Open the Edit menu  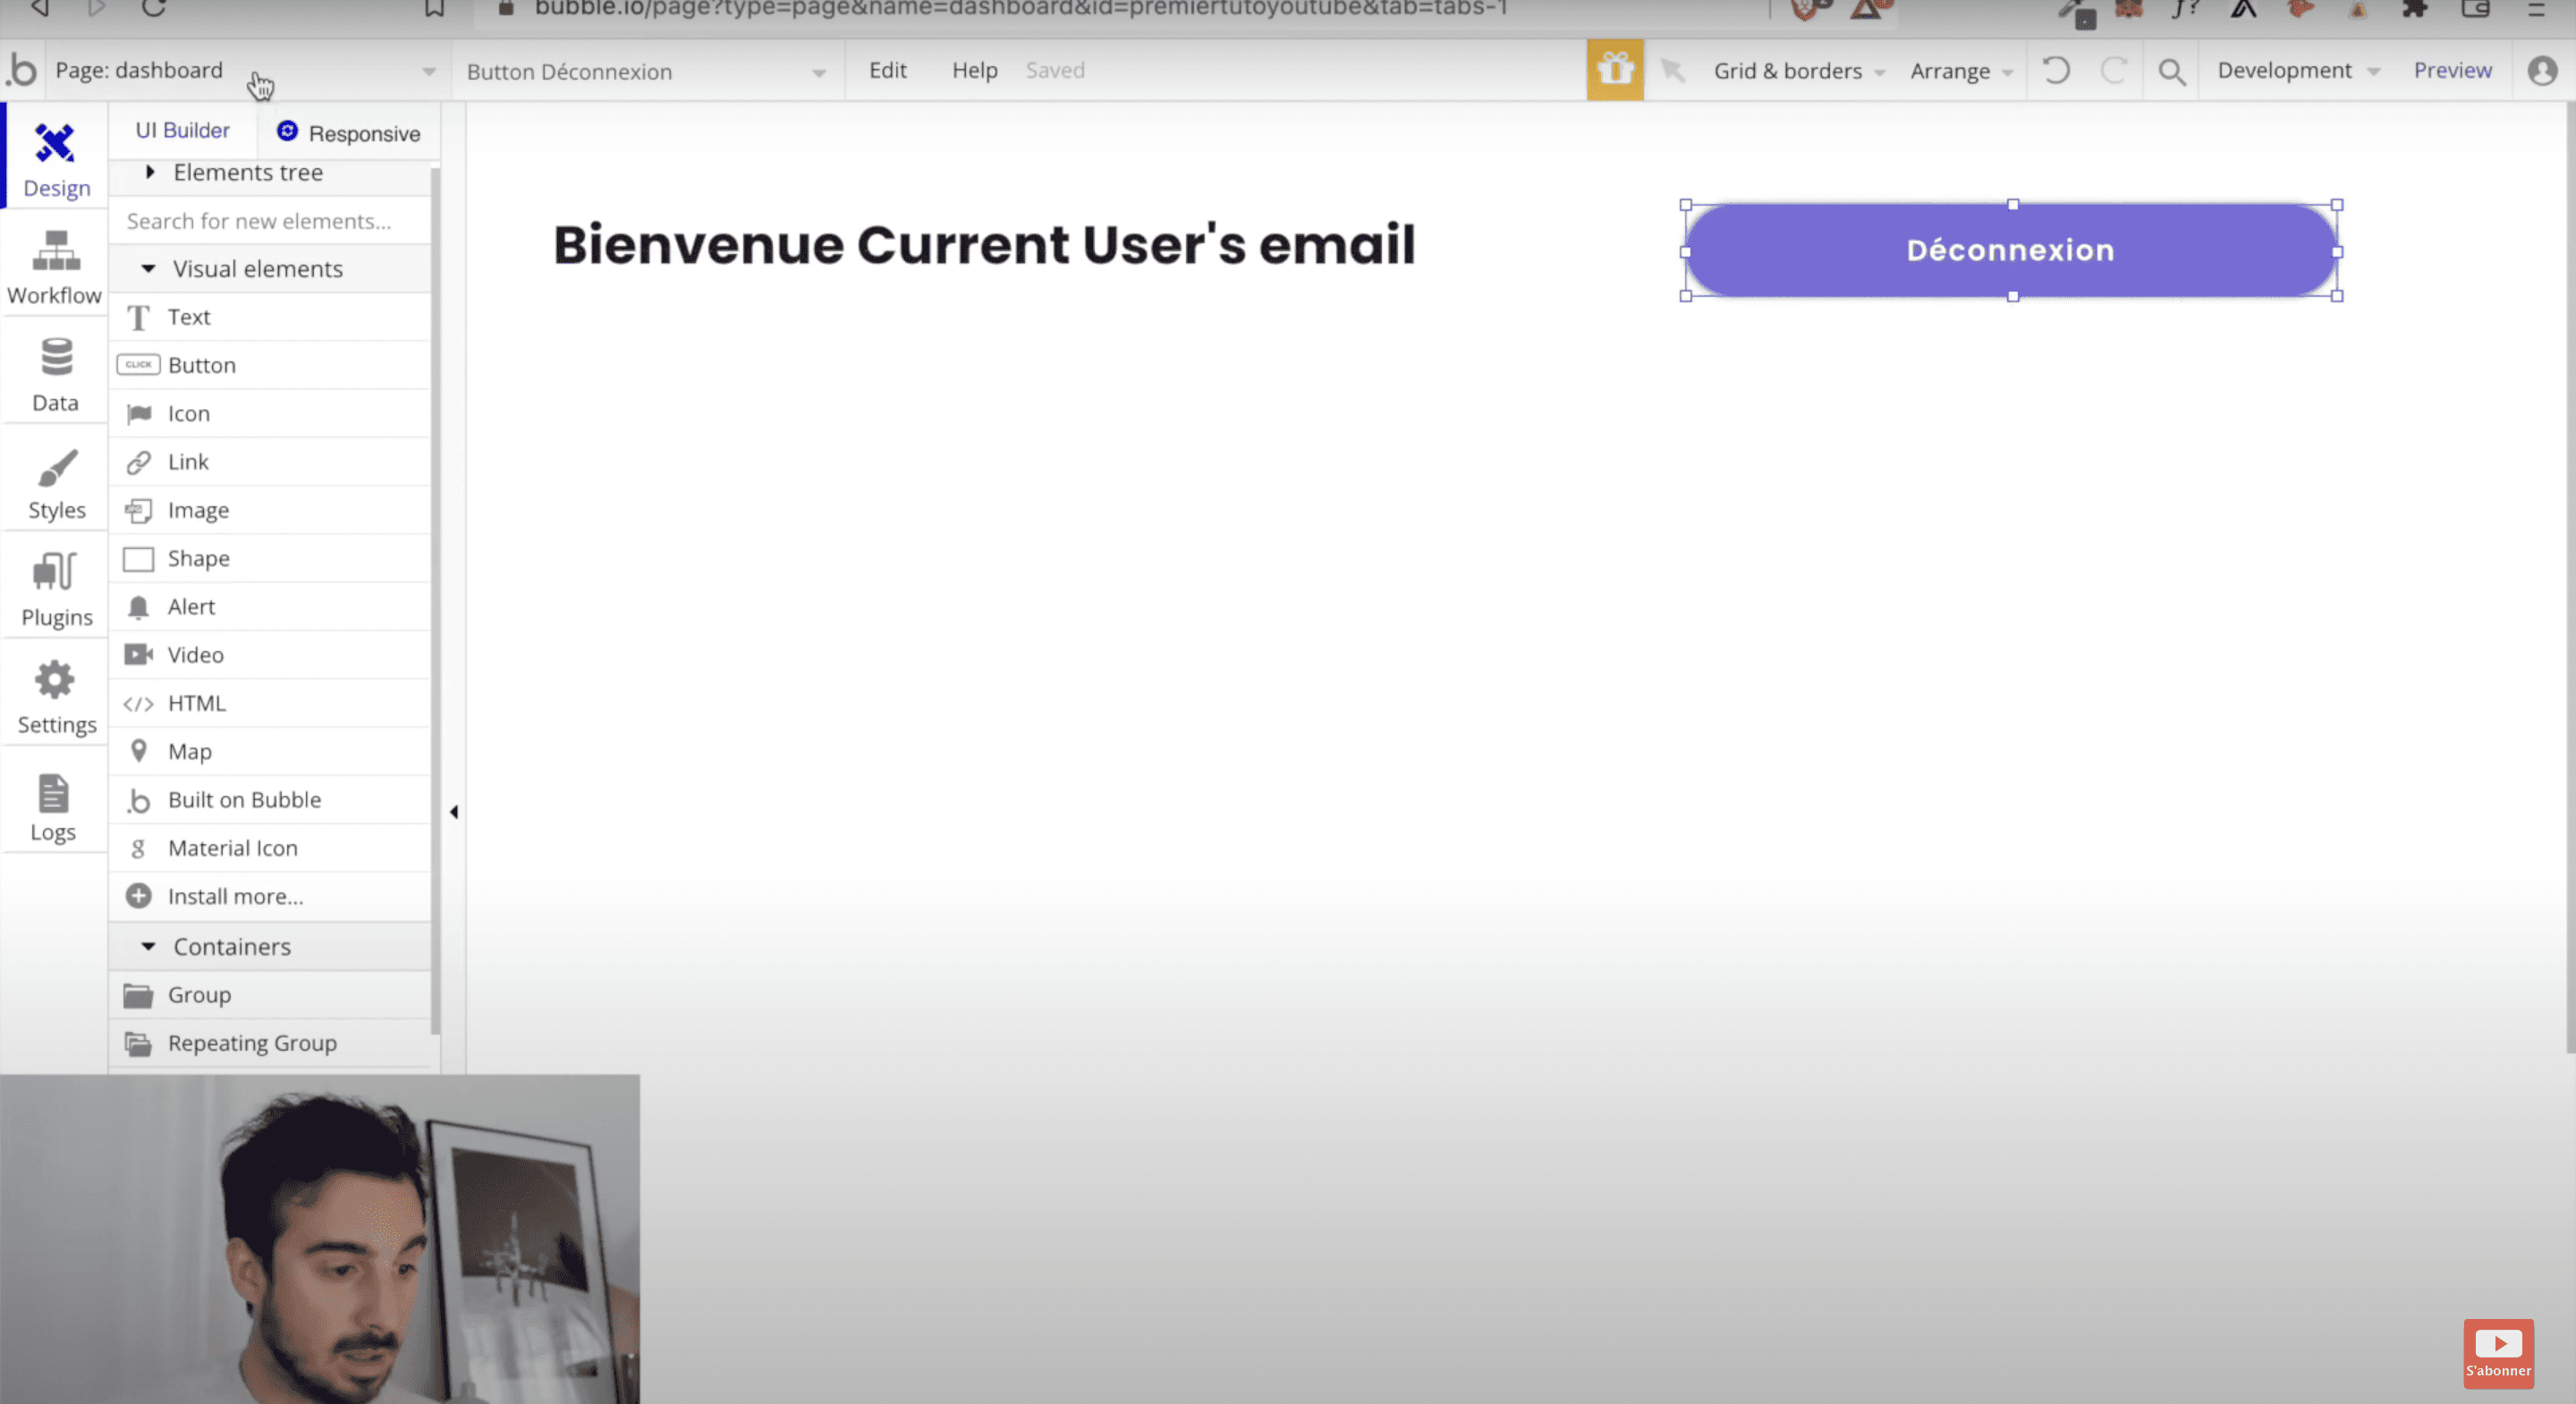888,70
